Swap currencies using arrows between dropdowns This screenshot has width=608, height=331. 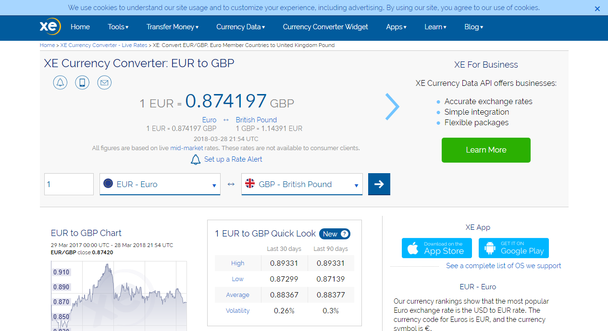(231, 184)
